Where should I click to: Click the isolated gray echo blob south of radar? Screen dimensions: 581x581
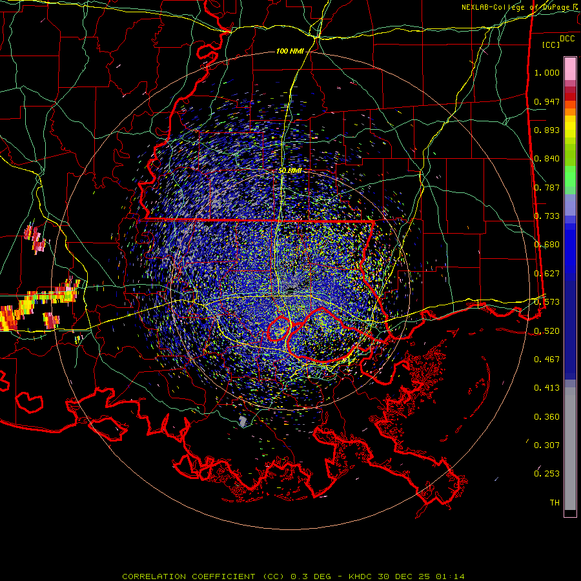click(x=243, y=421)
